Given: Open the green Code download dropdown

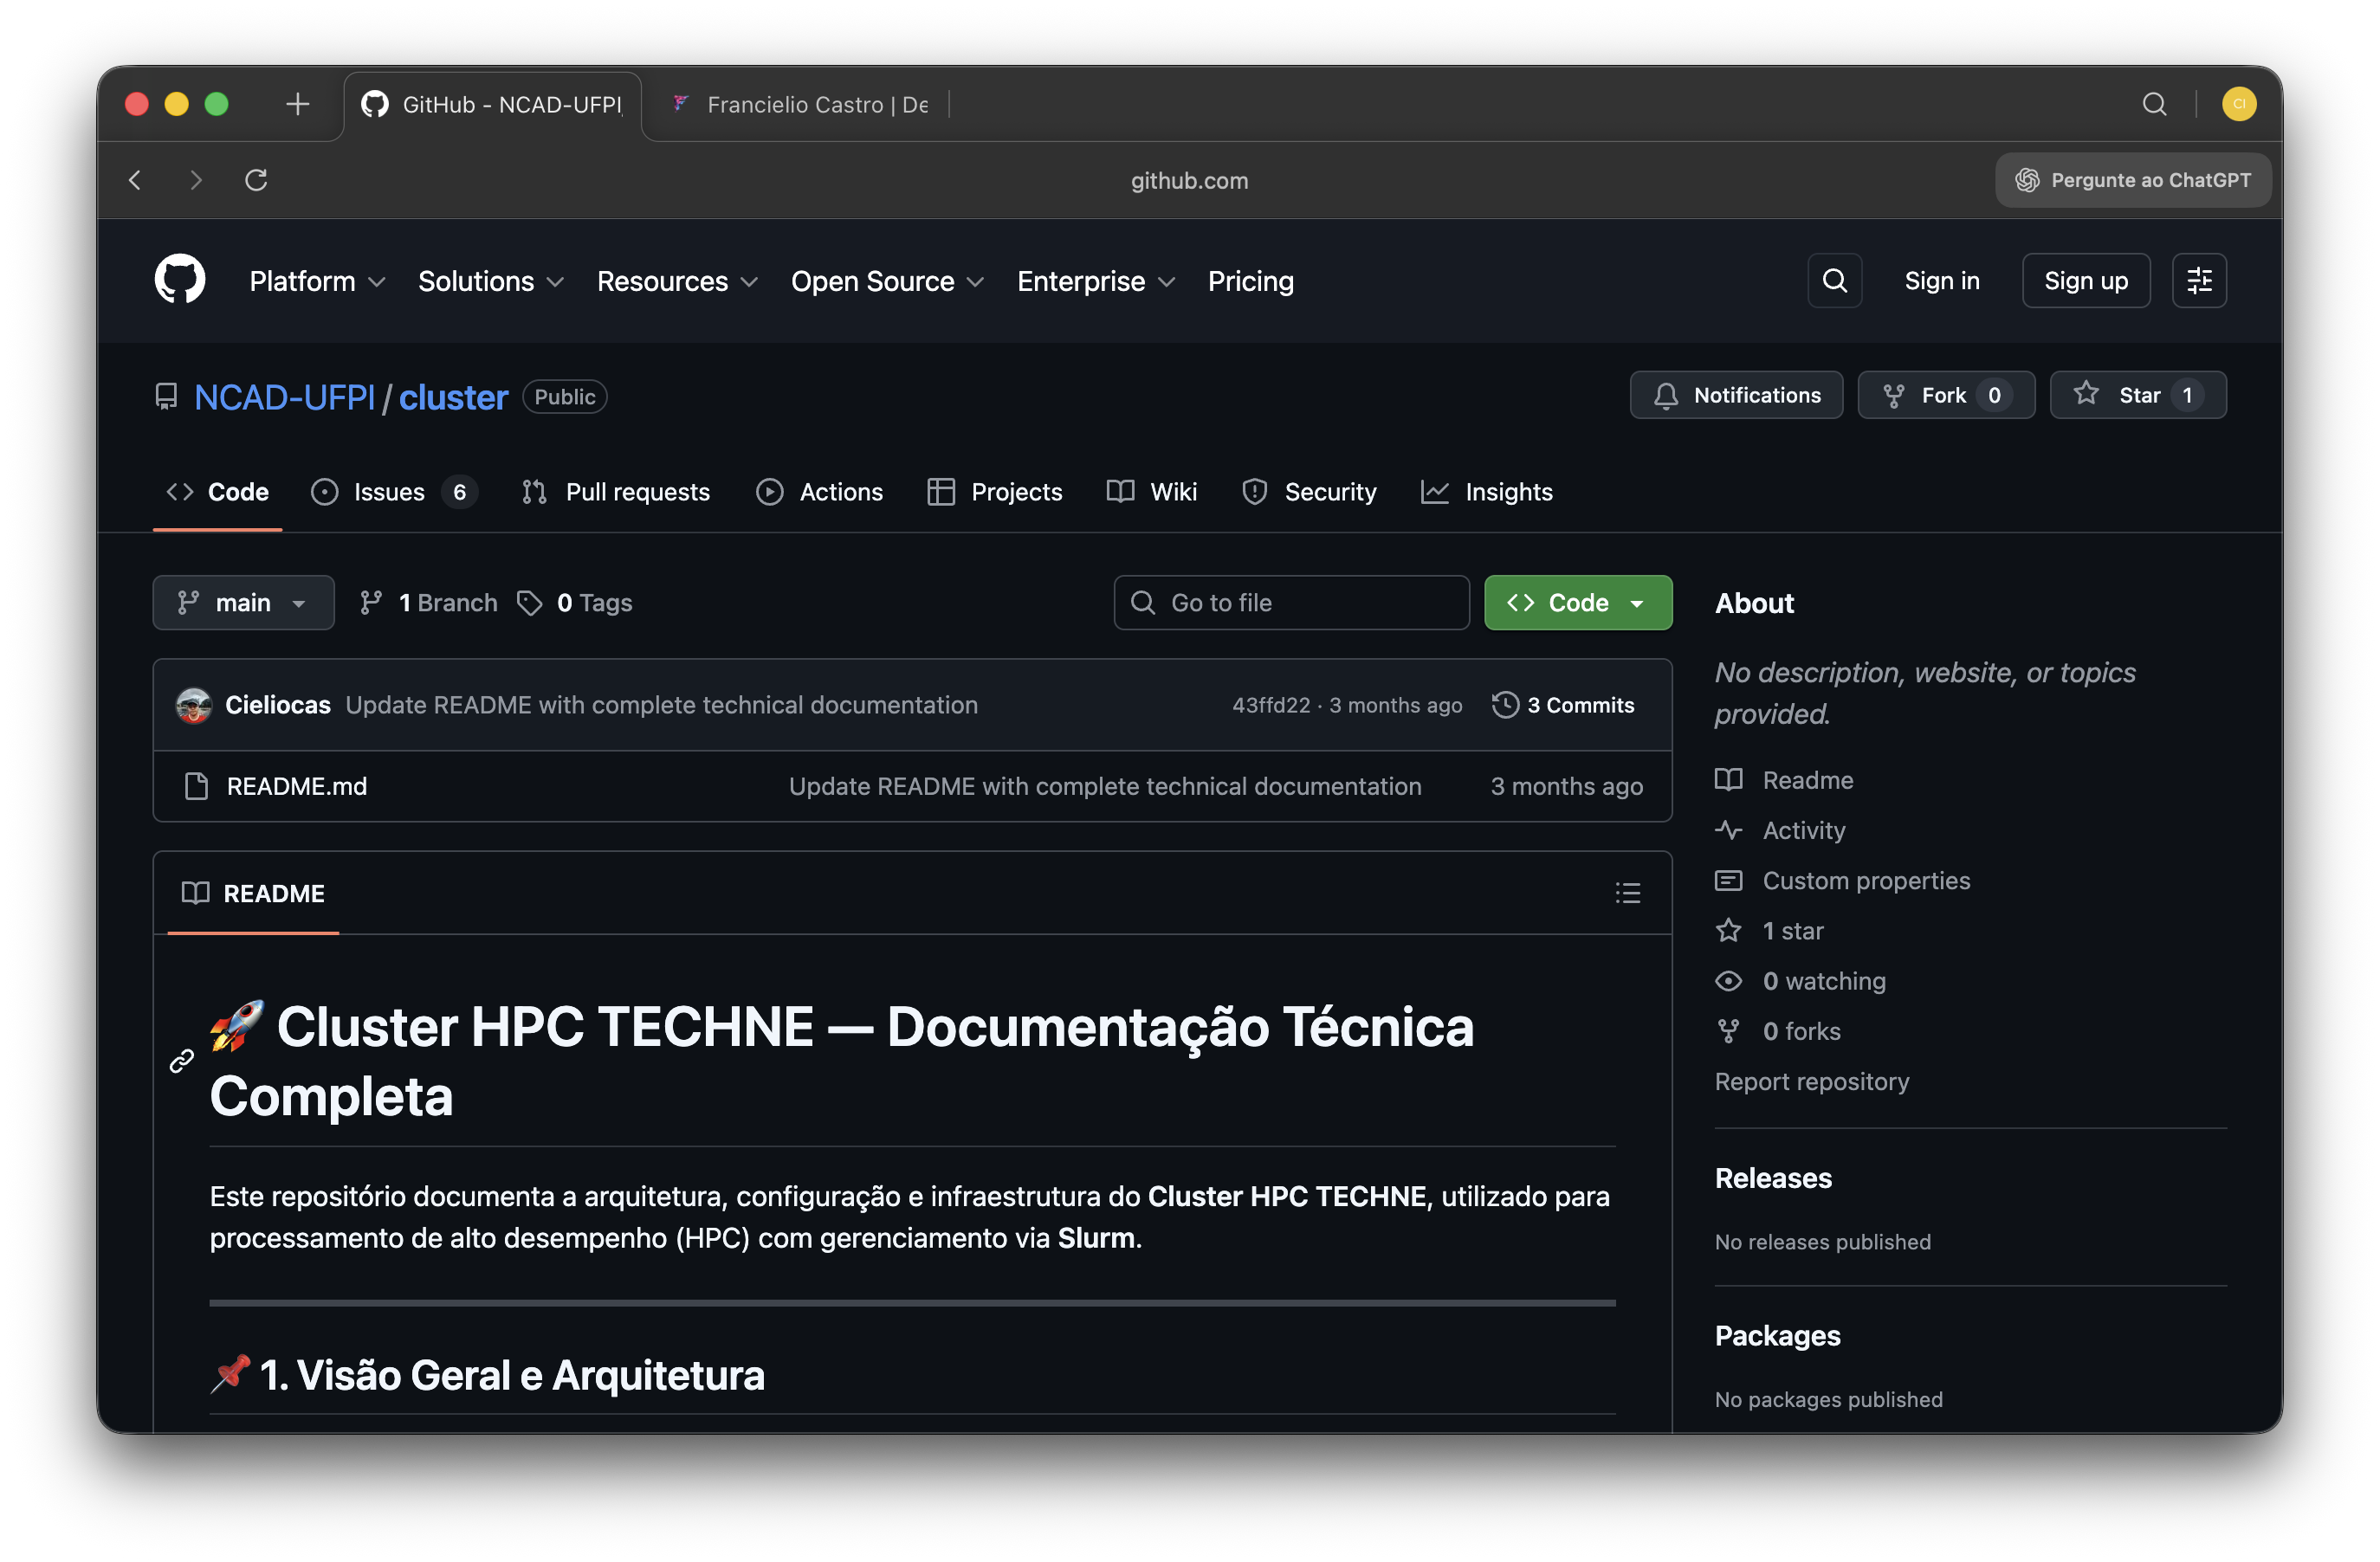Looking at the screenshot, I should point(1577,602).
